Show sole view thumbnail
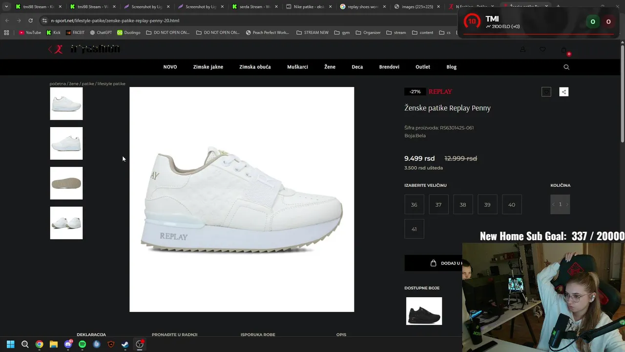This screenshot has width=625, height=352. (66, 183)
